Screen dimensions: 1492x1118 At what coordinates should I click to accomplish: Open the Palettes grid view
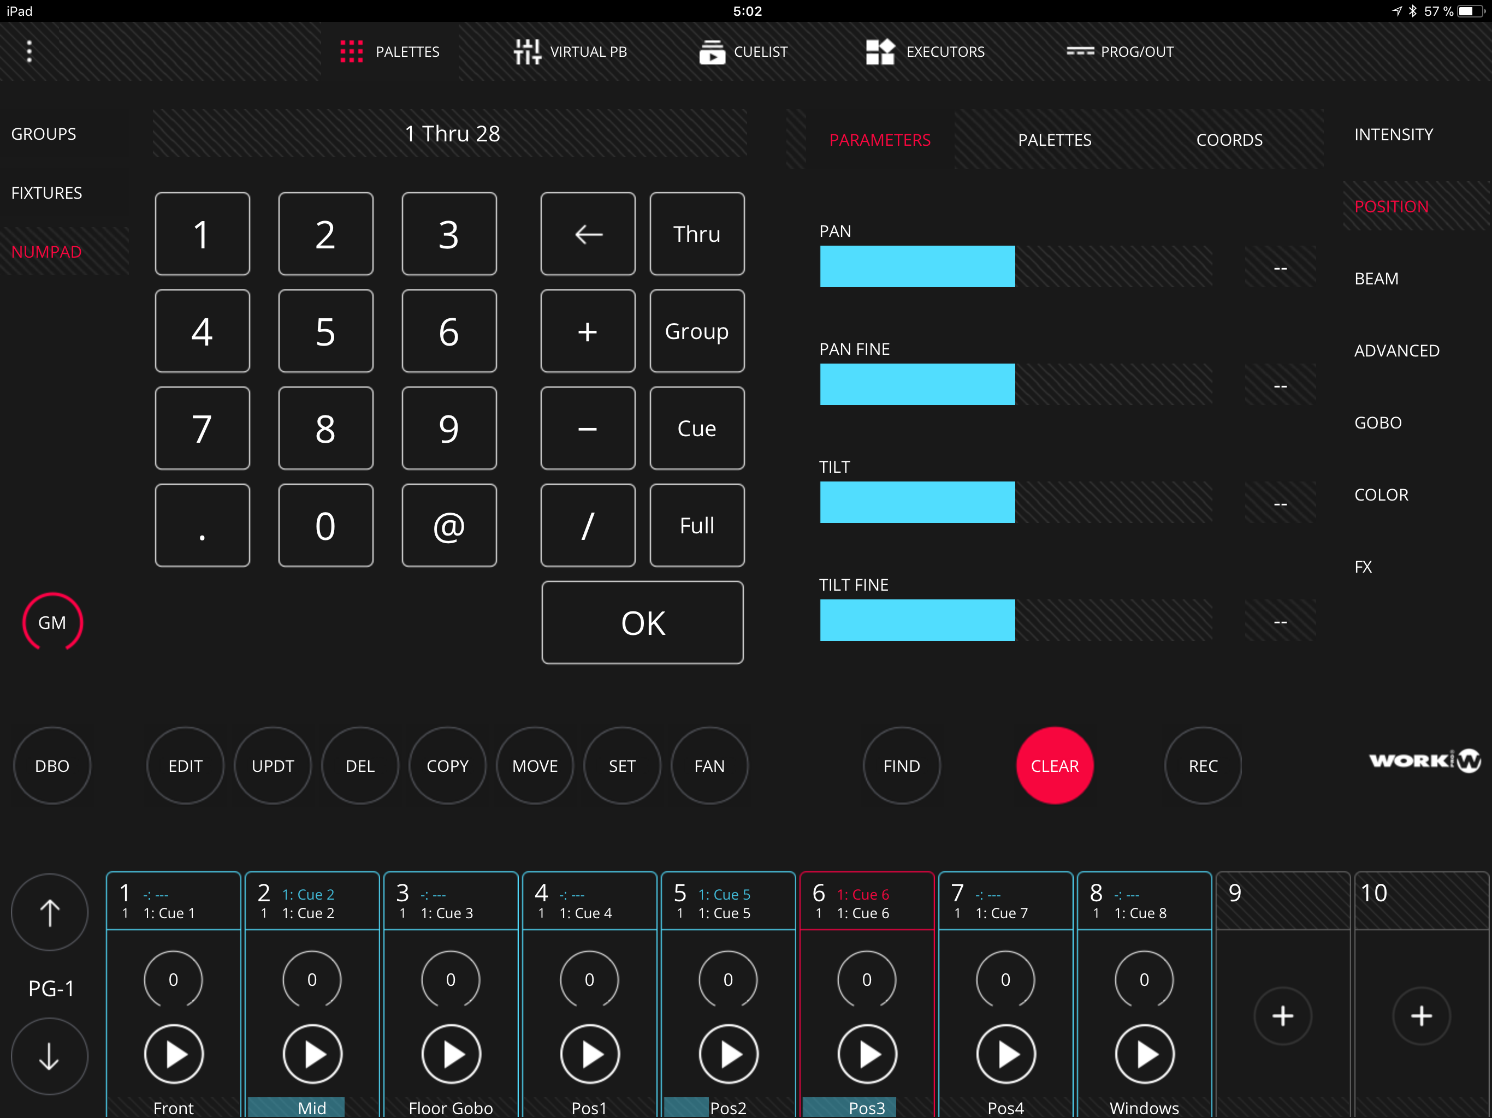[390, 52]
